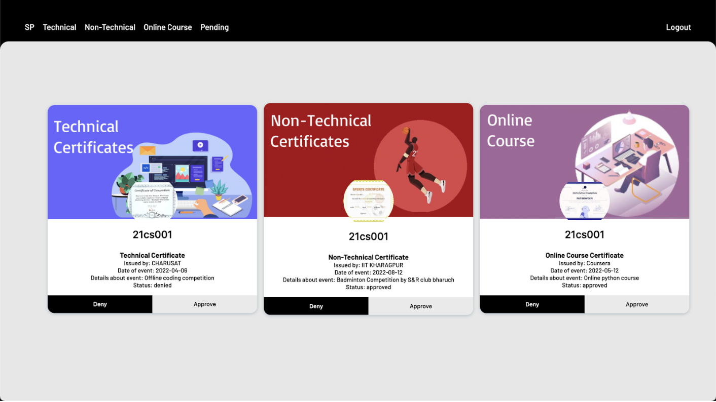Switch to the Online Course tab

[167, 27]
